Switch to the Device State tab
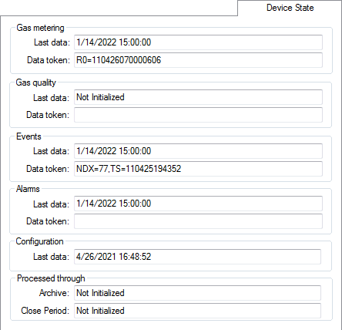The image size is (342, 330). pyautogui.click(x=290, y=8)
